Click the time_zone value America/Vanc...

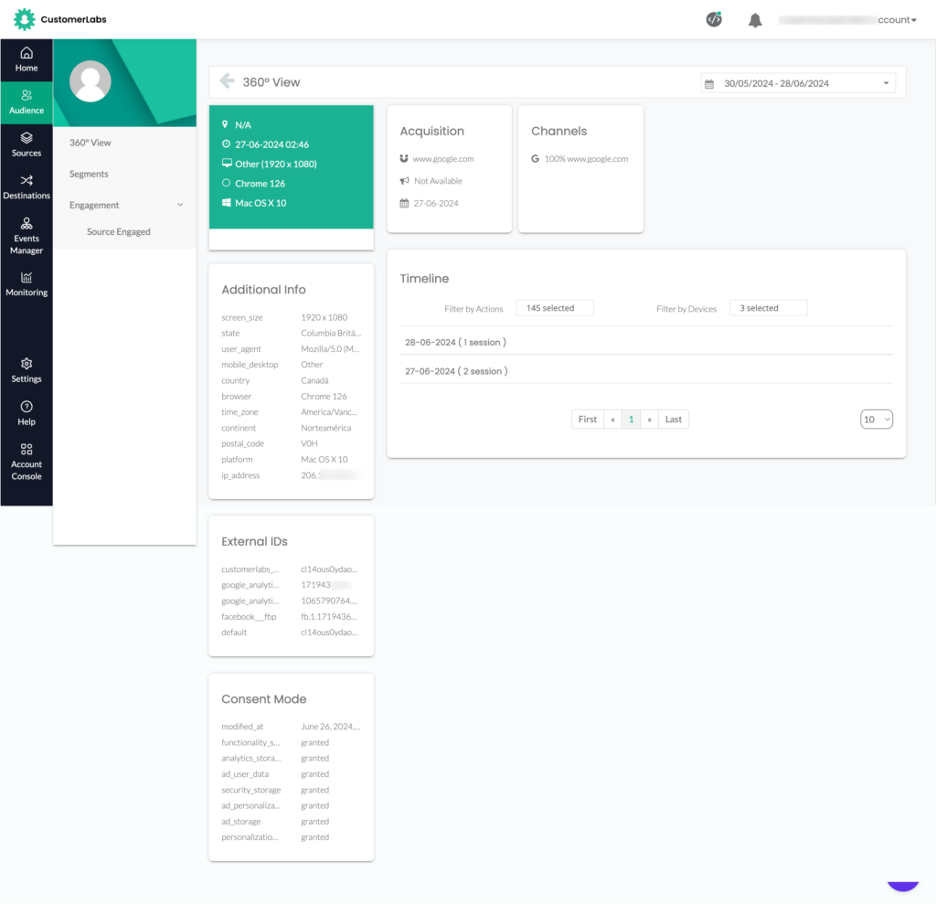coord(329,412)
